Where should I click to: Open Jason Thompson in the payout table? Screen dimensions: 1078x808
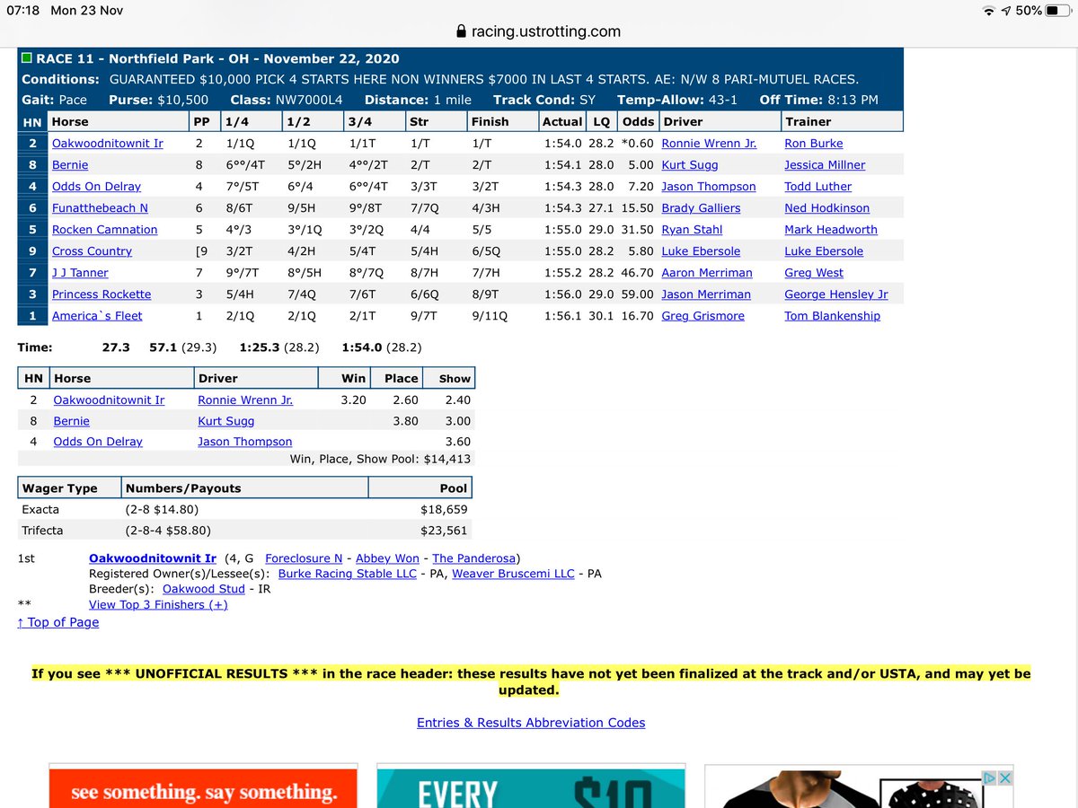click(x=245, y=442)
